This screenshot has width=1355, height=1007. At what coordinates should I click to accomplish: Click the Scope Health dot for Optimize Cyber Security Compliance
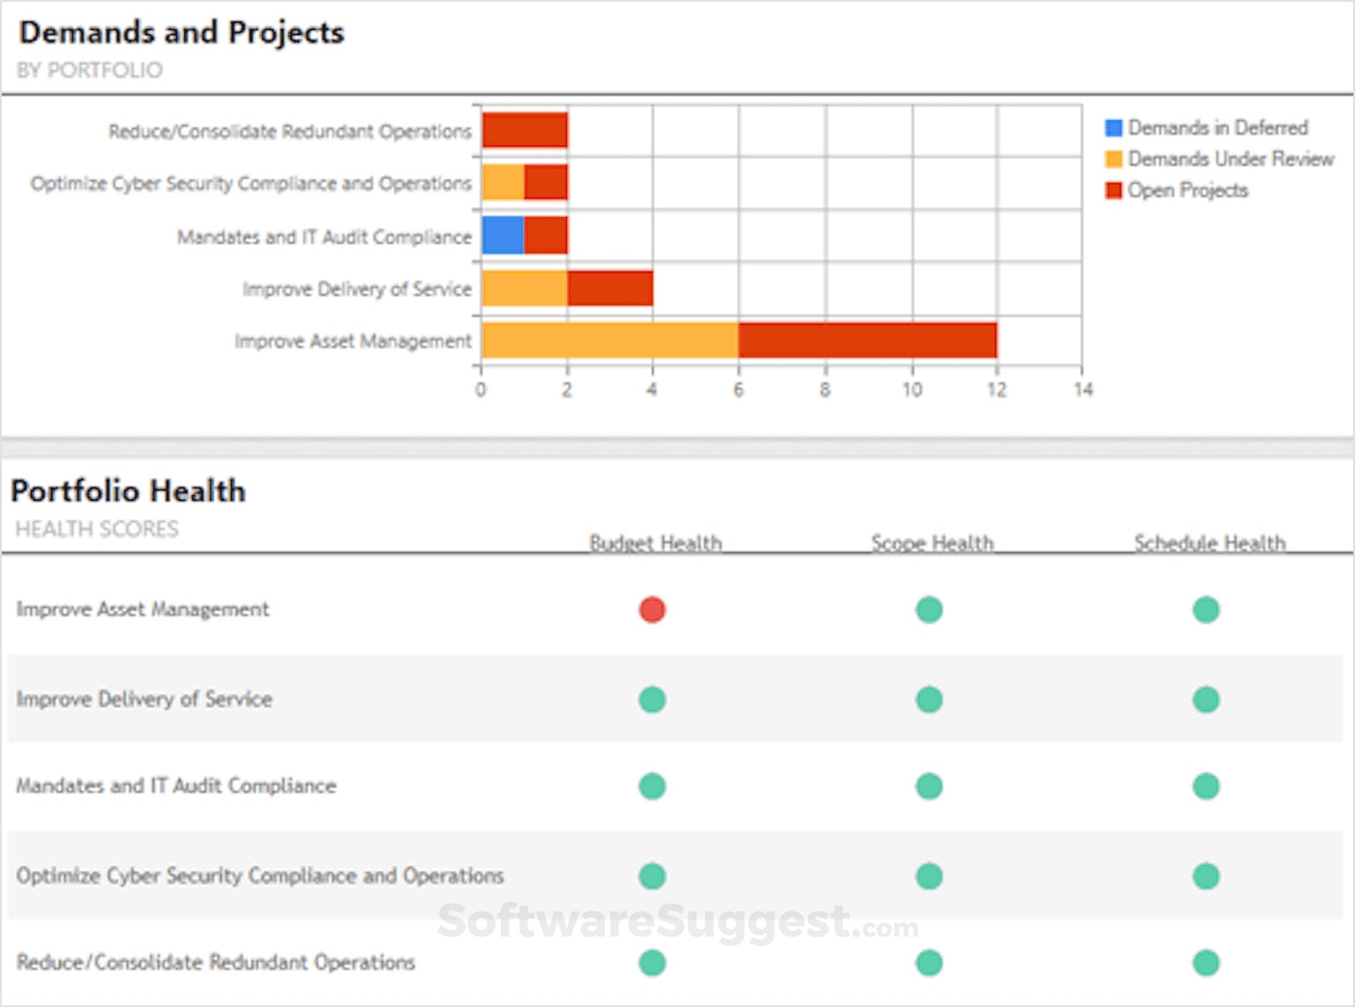930,876
